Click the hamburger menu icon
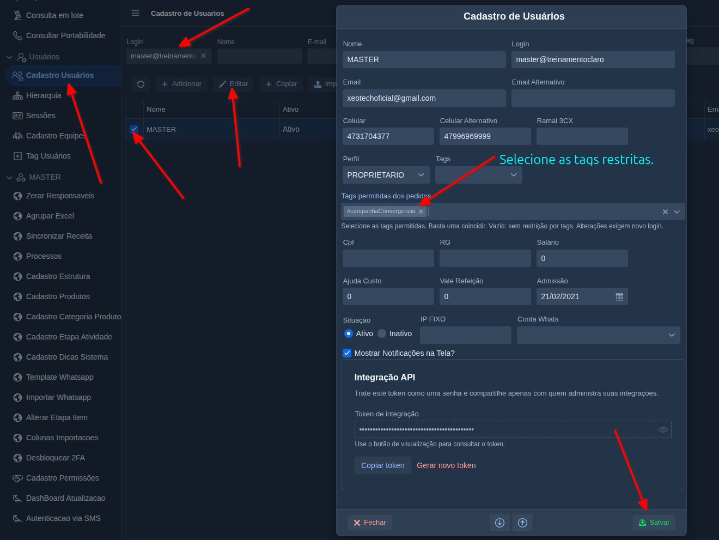Screen dimensions: 719x540 pyautogui.click(x=136, y=13)
